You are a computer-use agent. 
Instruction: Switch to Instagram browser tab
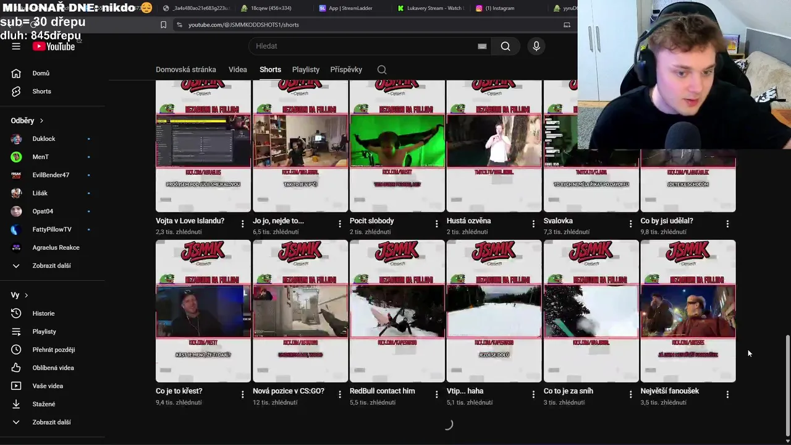499,8
